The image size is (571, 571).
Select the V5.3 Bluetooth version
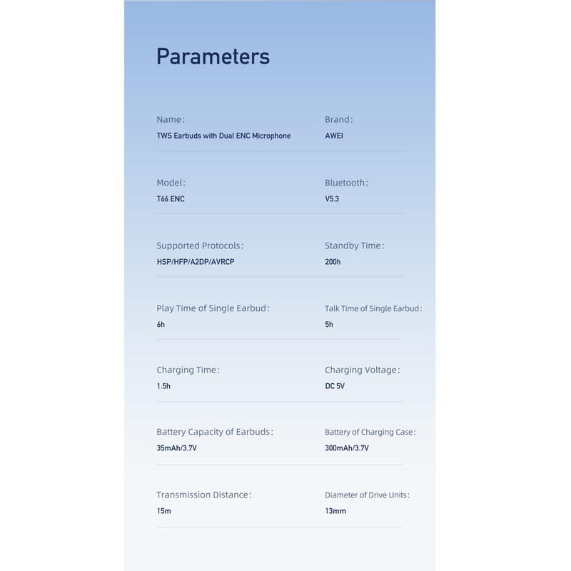332,199
